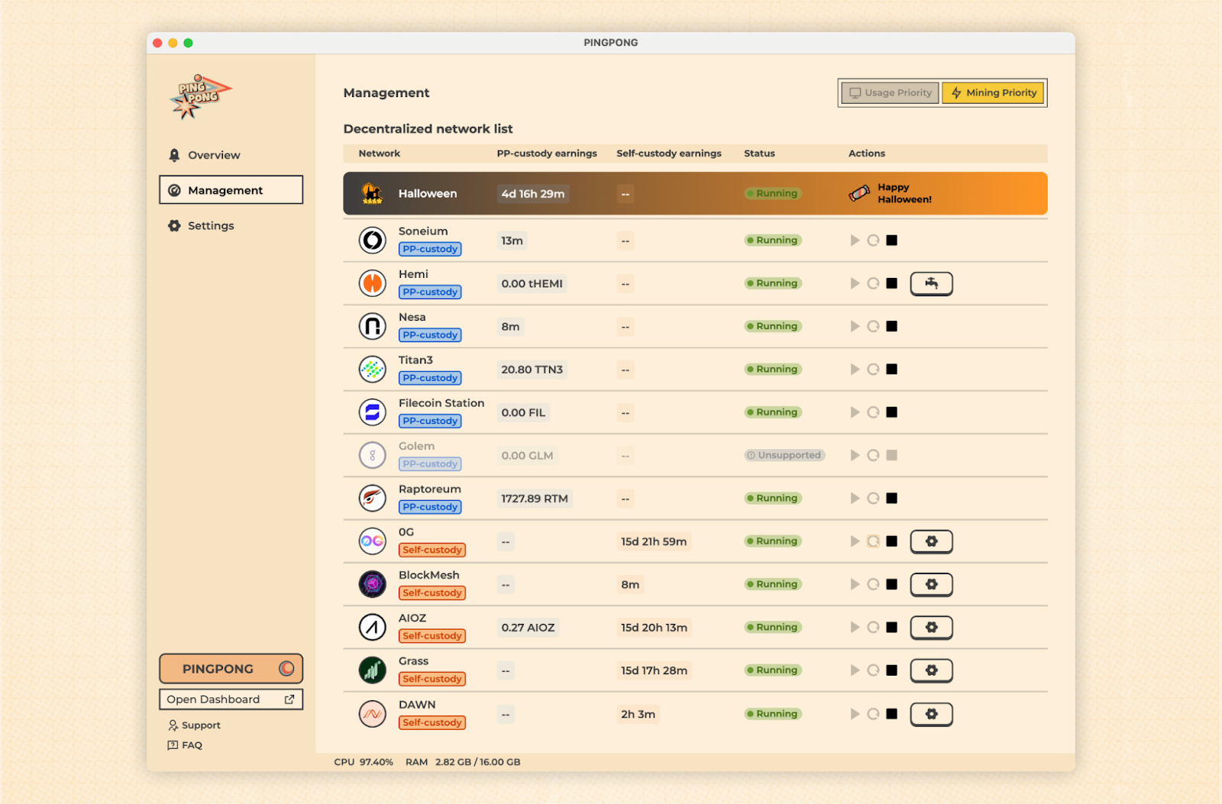Image resolution: width=1222 pixels, height=804 pixels.
Task: Click the Happy Halloween candy icon
Action: (x=859, y=193)
